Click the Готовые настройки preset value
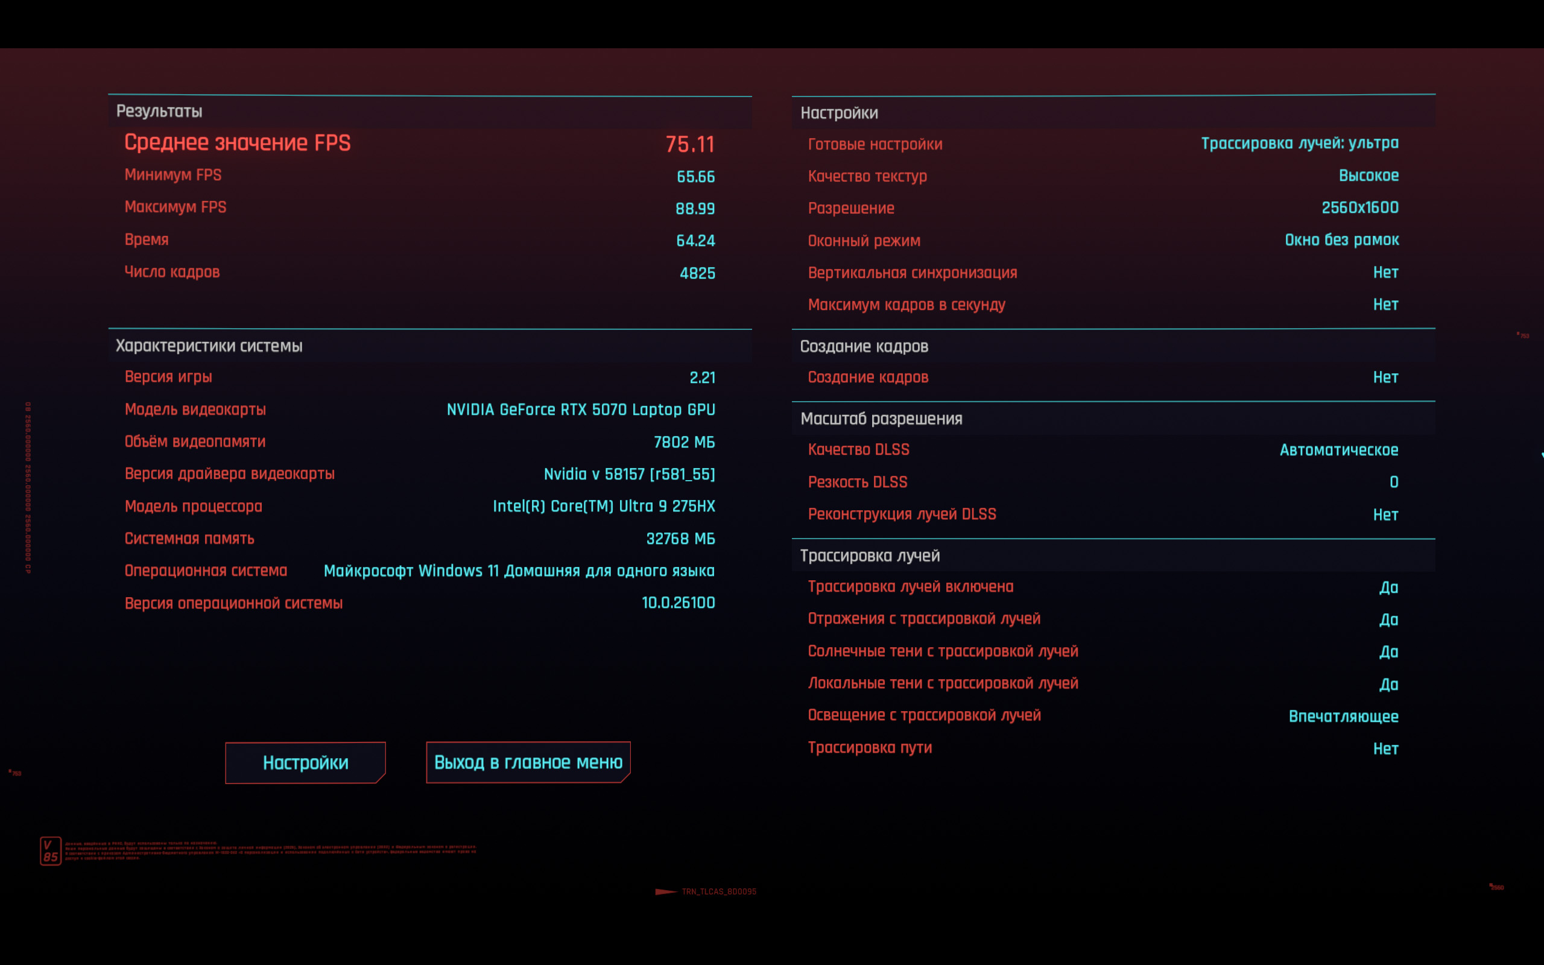Image resolution: width=1544 pixels, height=965 pixels. 1300,143
